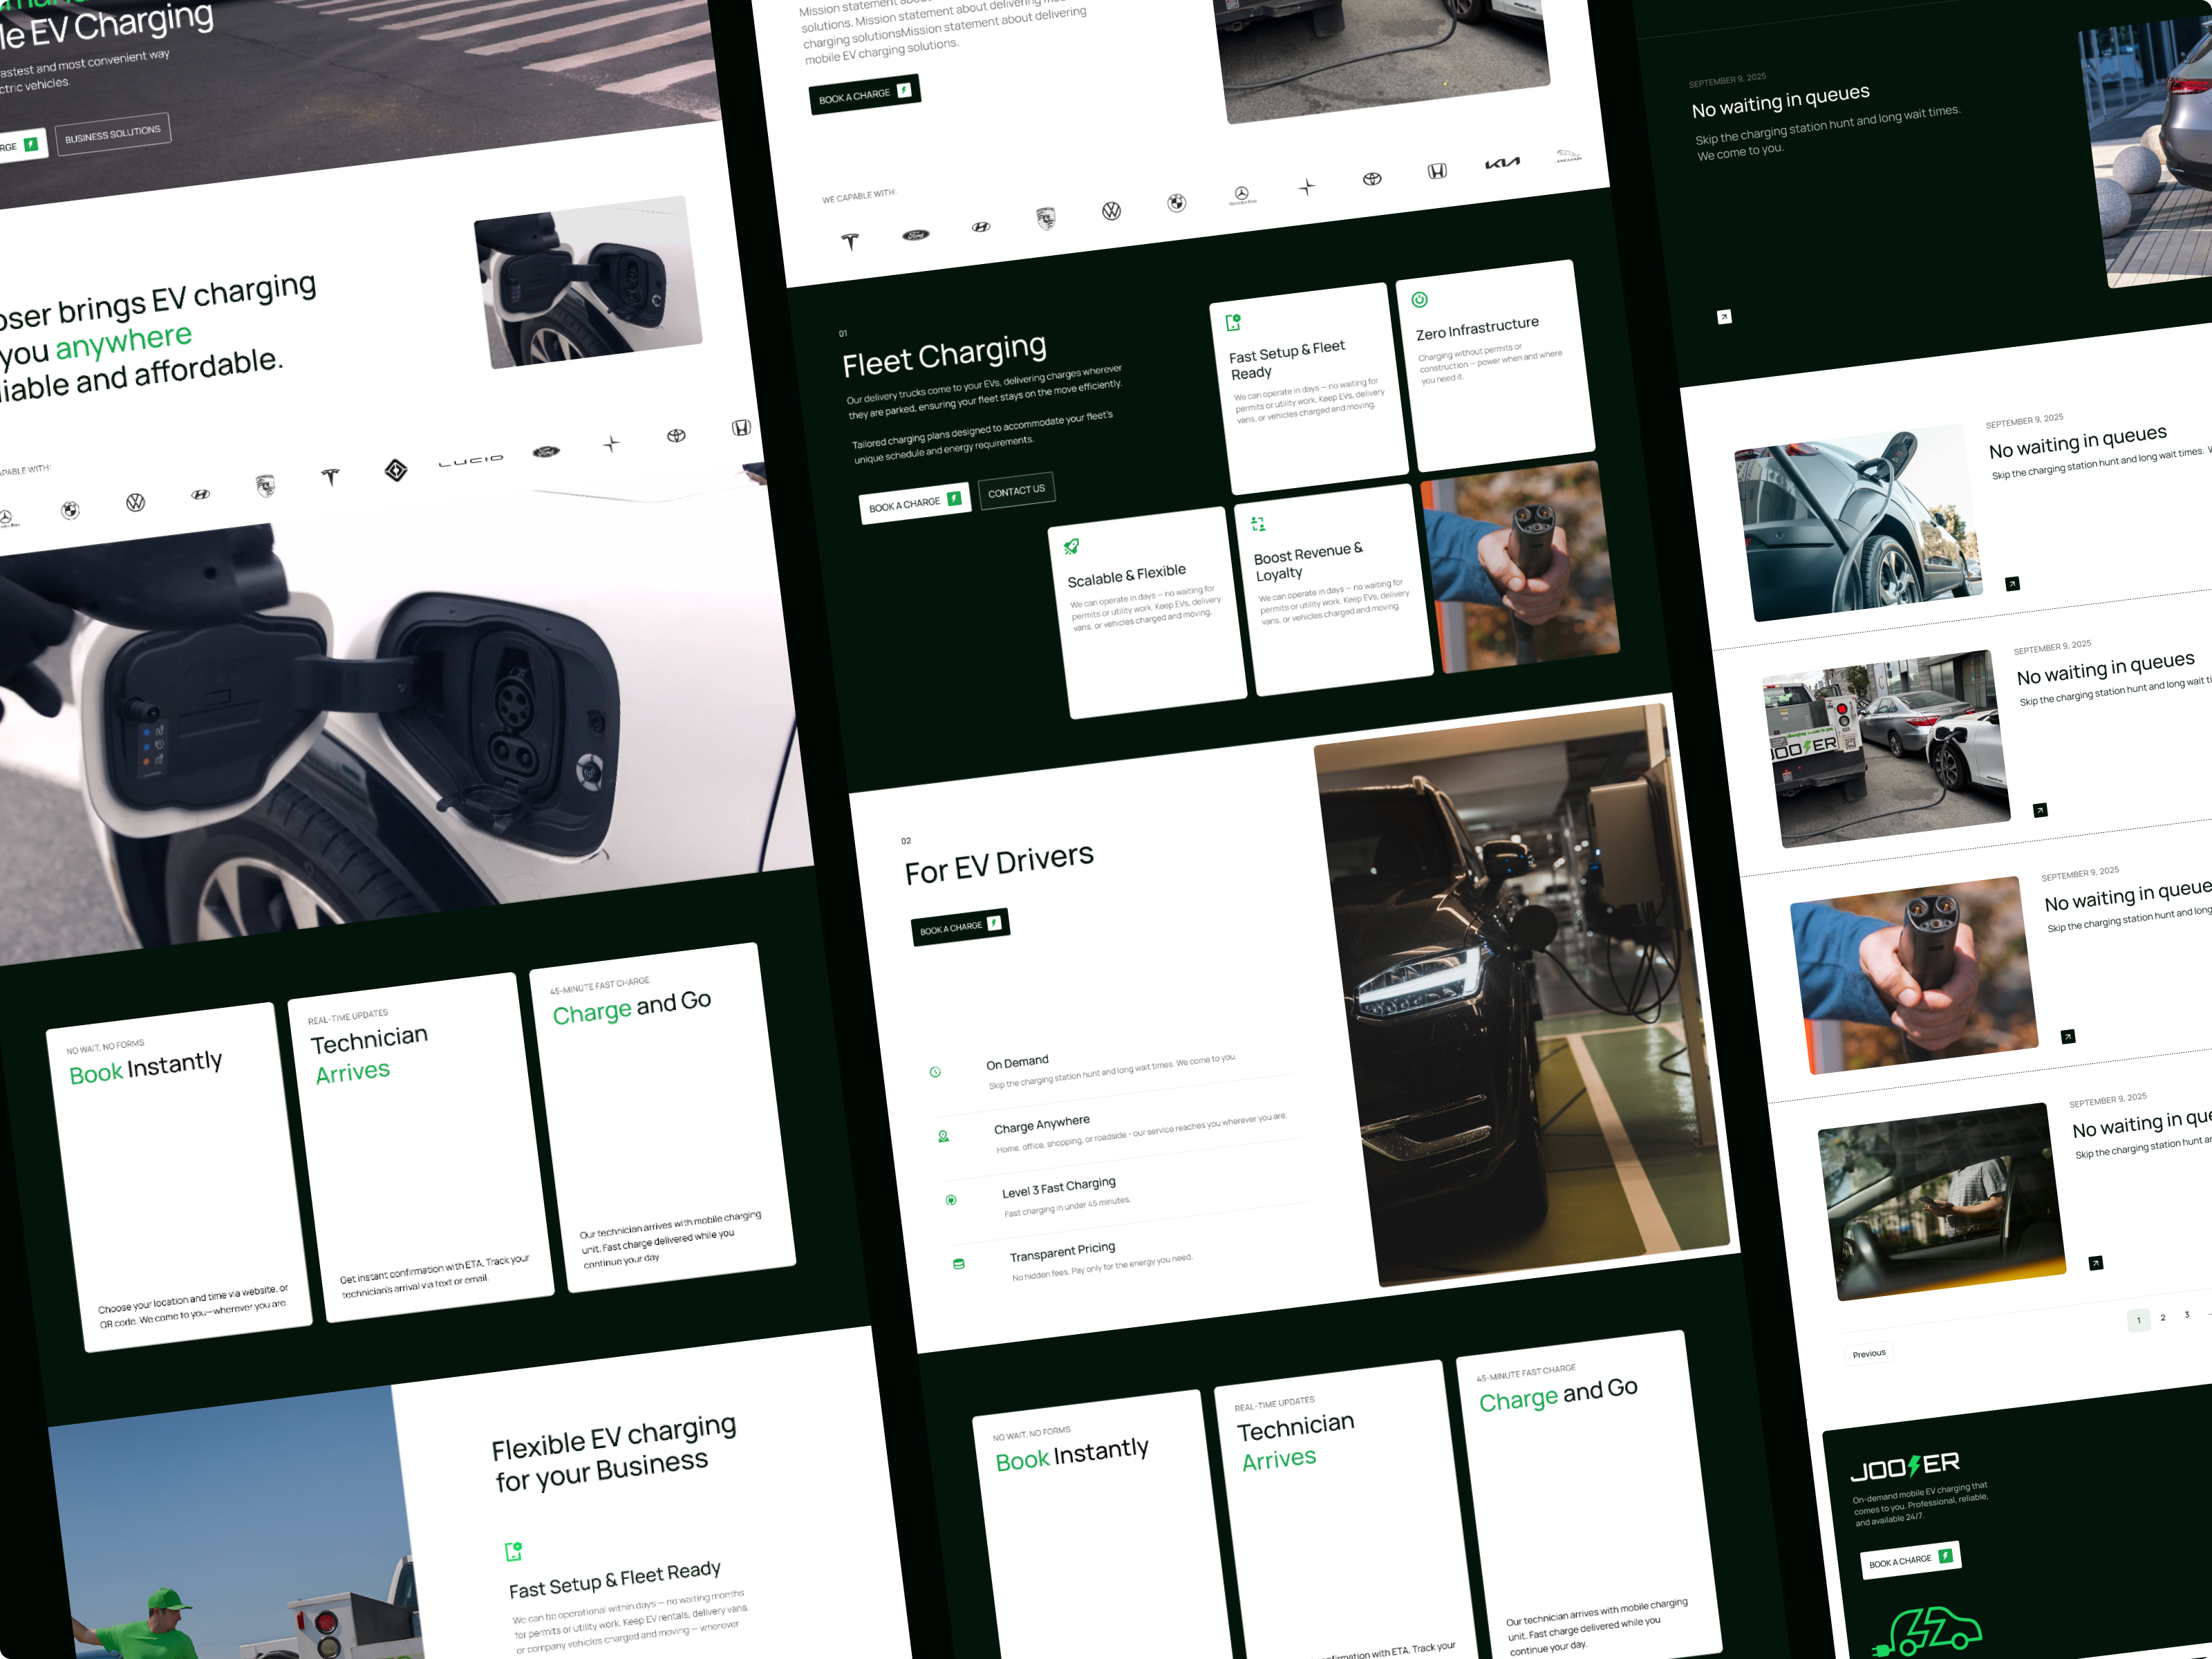Image resolution: width=2212 pixels, height=1659 pixels.
Task: Open the Jooser truck blog thumbnail
Action: tap(1887, 749)
